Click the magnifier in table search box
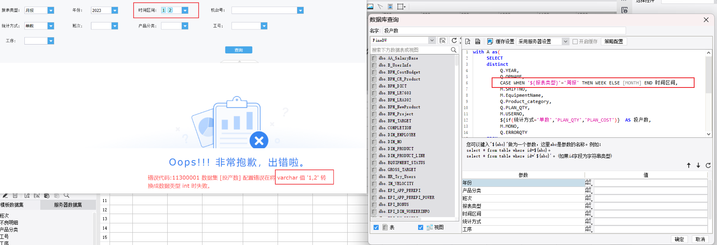The image size is (717, 245). point(454,50)
